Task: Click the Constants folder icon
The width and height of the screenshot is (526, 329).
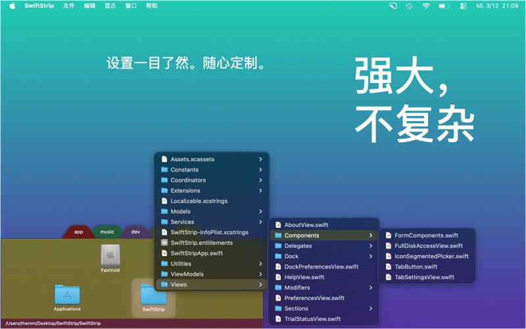Action: tap(164, 170)
